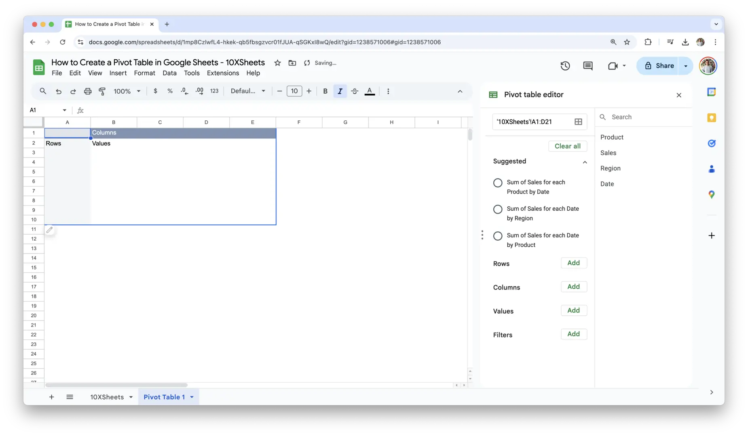Click the Clear all button
This screenshot has width=748, height=436.
(x=567, y=146)
